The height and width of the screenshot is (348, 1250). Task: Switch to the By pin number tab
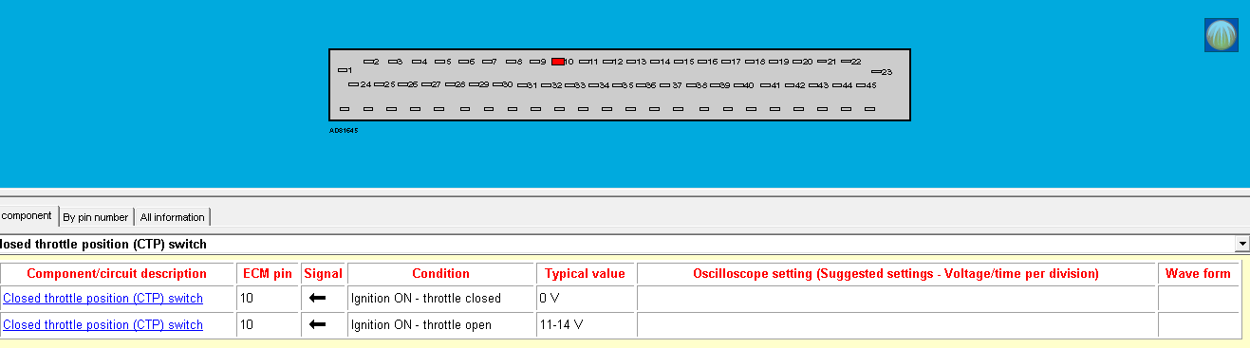(x=95, y=217)
